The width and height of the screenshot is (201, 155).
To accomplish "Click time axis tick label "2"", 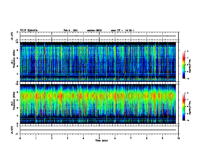I will tap(52, 138).
